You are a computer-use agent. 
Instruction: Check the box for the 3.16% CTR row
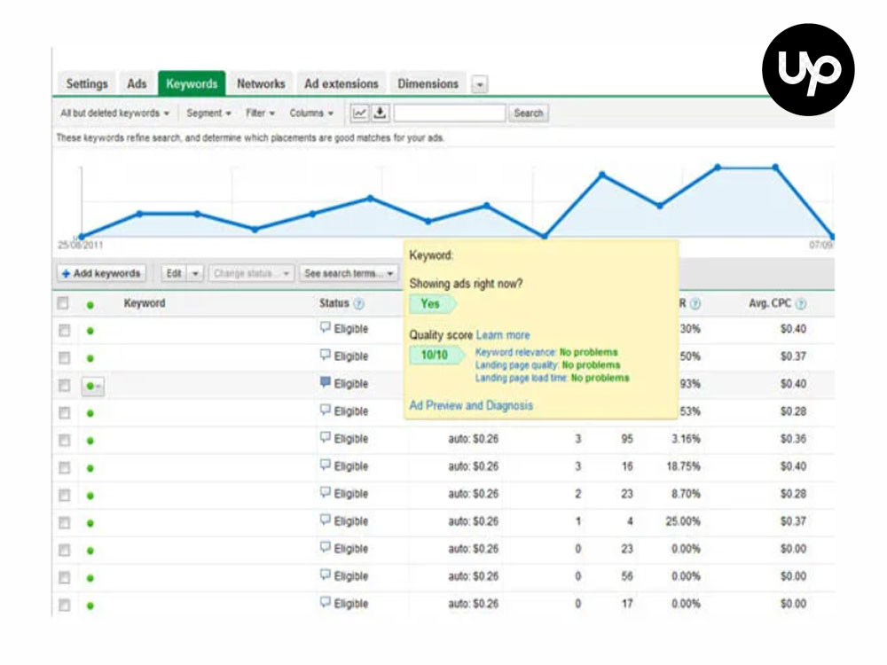click(x=65, y=440)
